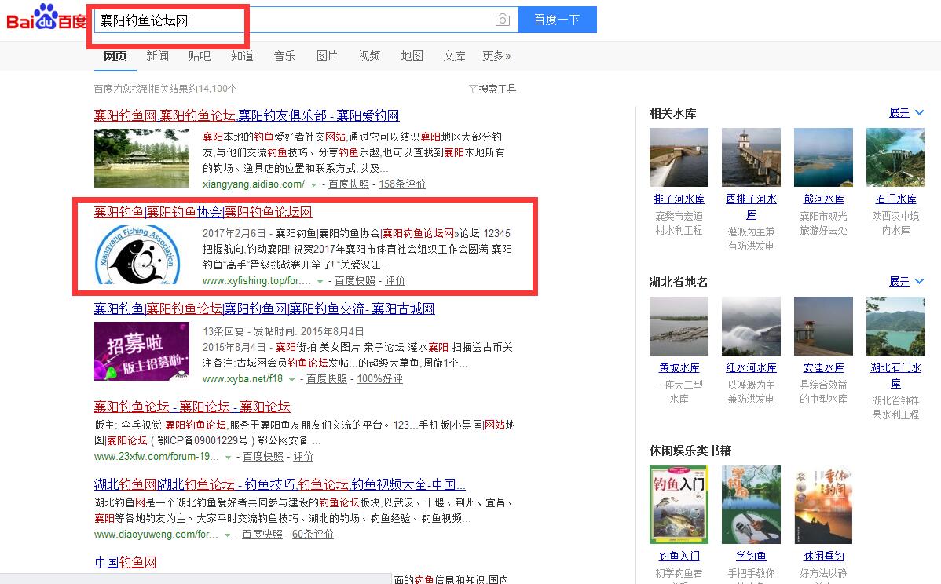Switch to 文库 tab

coord(454,56)
